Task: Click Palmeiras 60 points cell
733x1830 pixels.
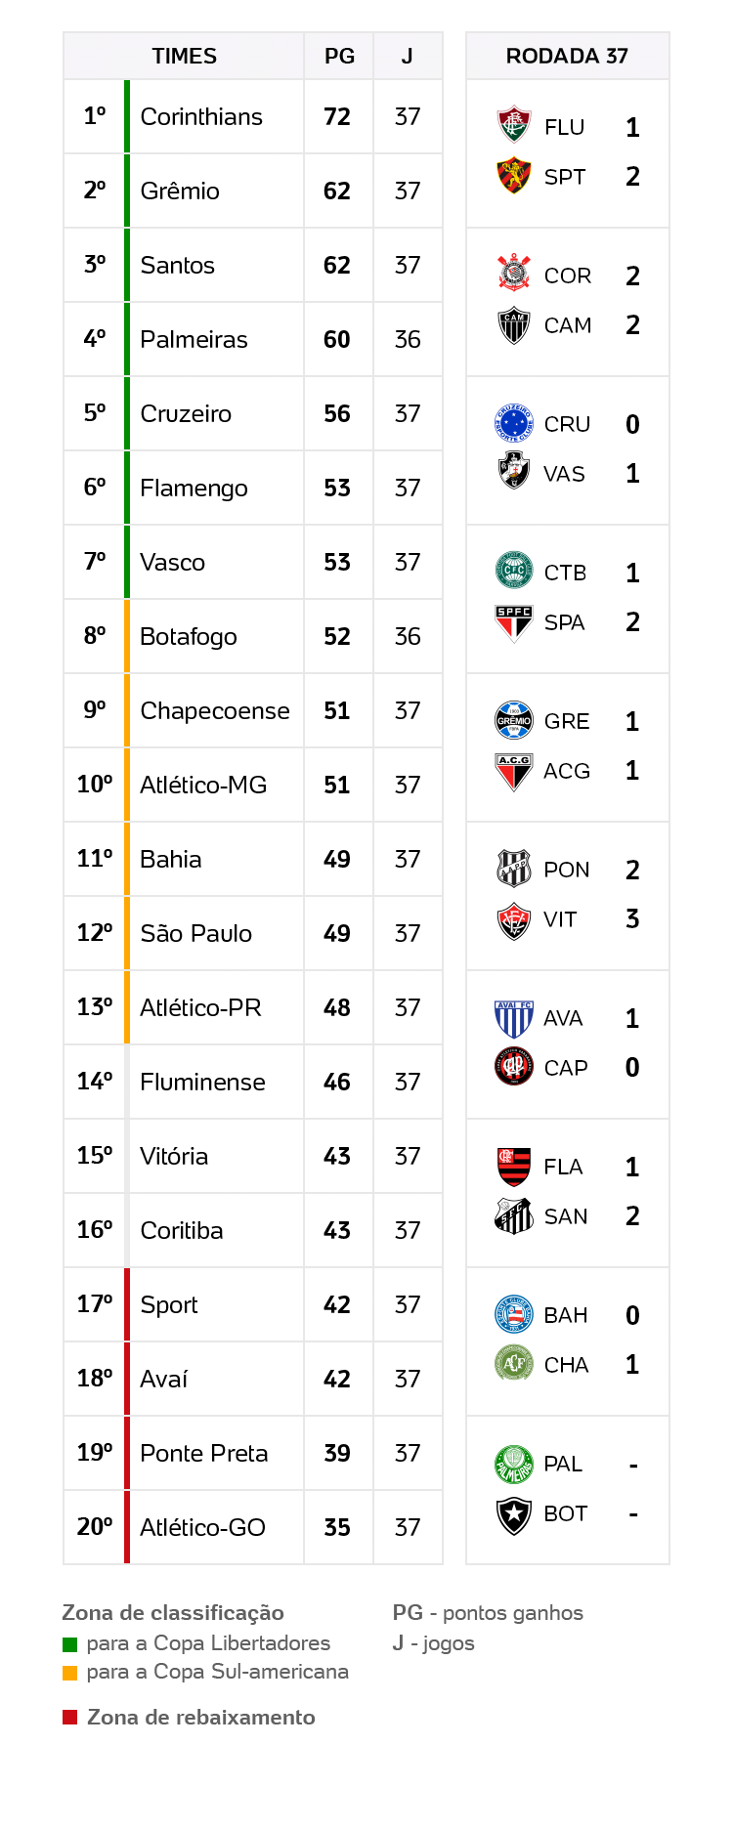Action: click(x=337, y=339)
